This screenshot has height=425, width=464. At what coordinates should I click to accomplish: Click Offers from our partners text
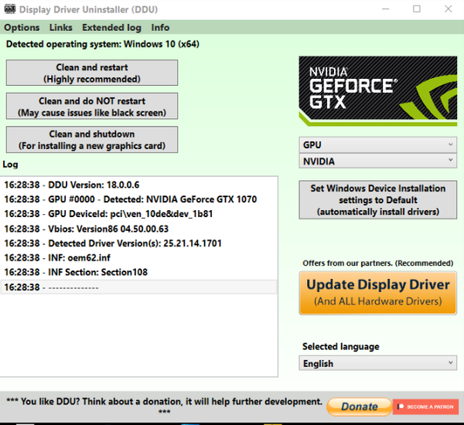pyautogui.click(x=377, y=263)
